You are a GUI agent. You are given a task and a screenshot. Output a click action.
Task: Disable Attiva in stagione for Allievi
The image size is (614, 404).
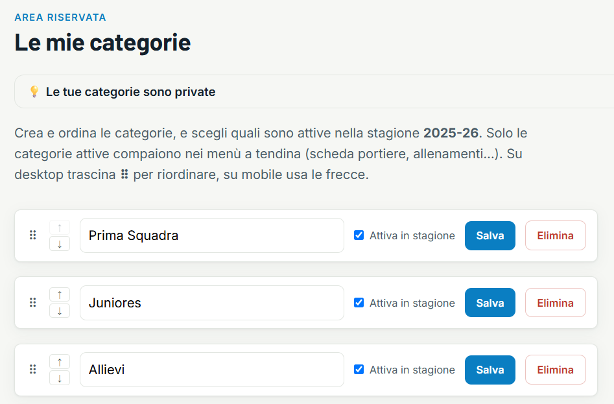tap(359, 370)
